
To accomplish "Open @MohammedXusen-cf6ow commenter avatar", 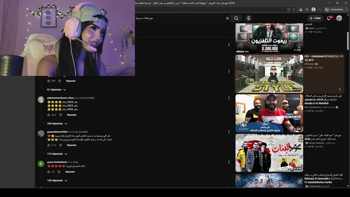I will pyautogui.click(x=41, y=100).
